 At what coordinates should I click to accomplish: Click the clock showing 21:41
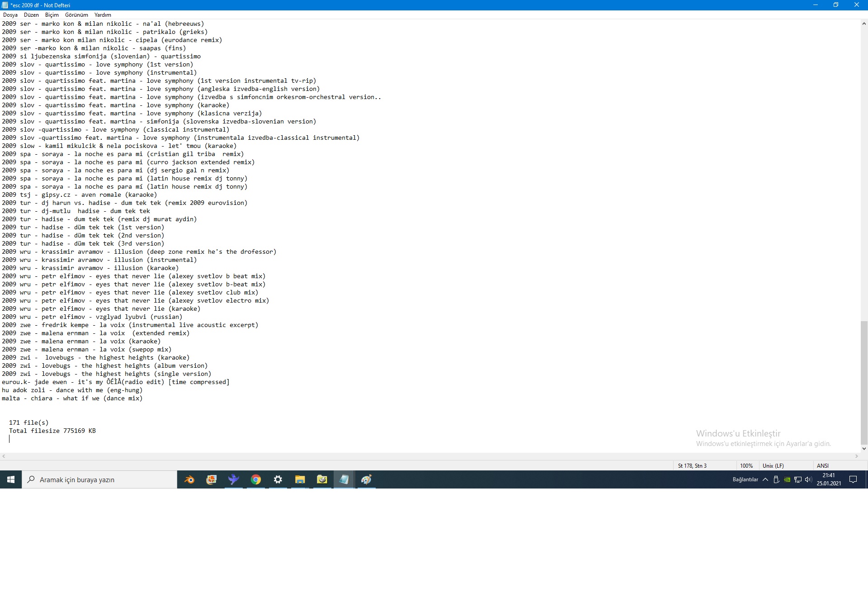pyautogui.click(x=829, y=479)
